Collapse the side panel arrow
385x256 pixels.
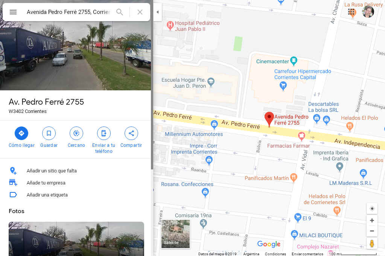(x=157, y=12)
